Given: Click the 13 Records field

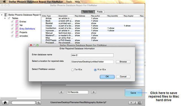Looking at the screenshot, I should (78, 92).
